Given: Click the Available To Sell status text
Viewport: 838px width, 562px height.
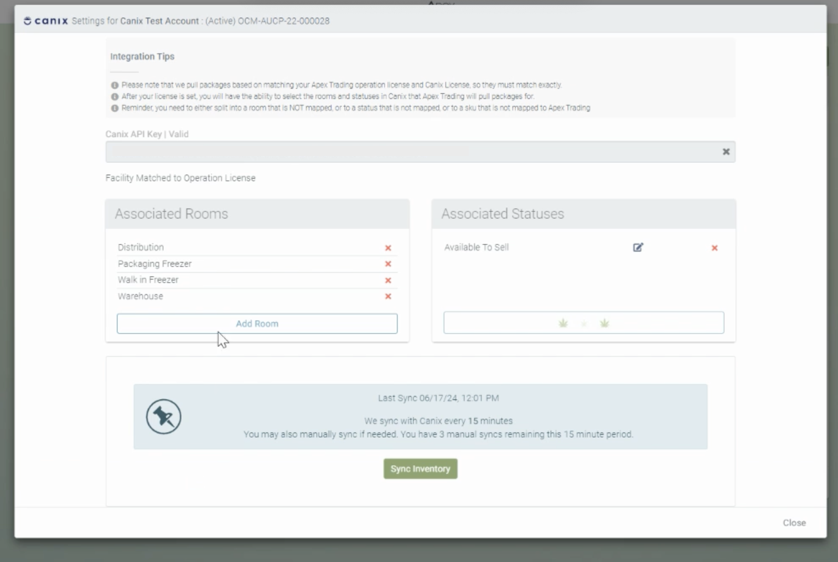Looking at the screenshot, I should click(477, 247).
